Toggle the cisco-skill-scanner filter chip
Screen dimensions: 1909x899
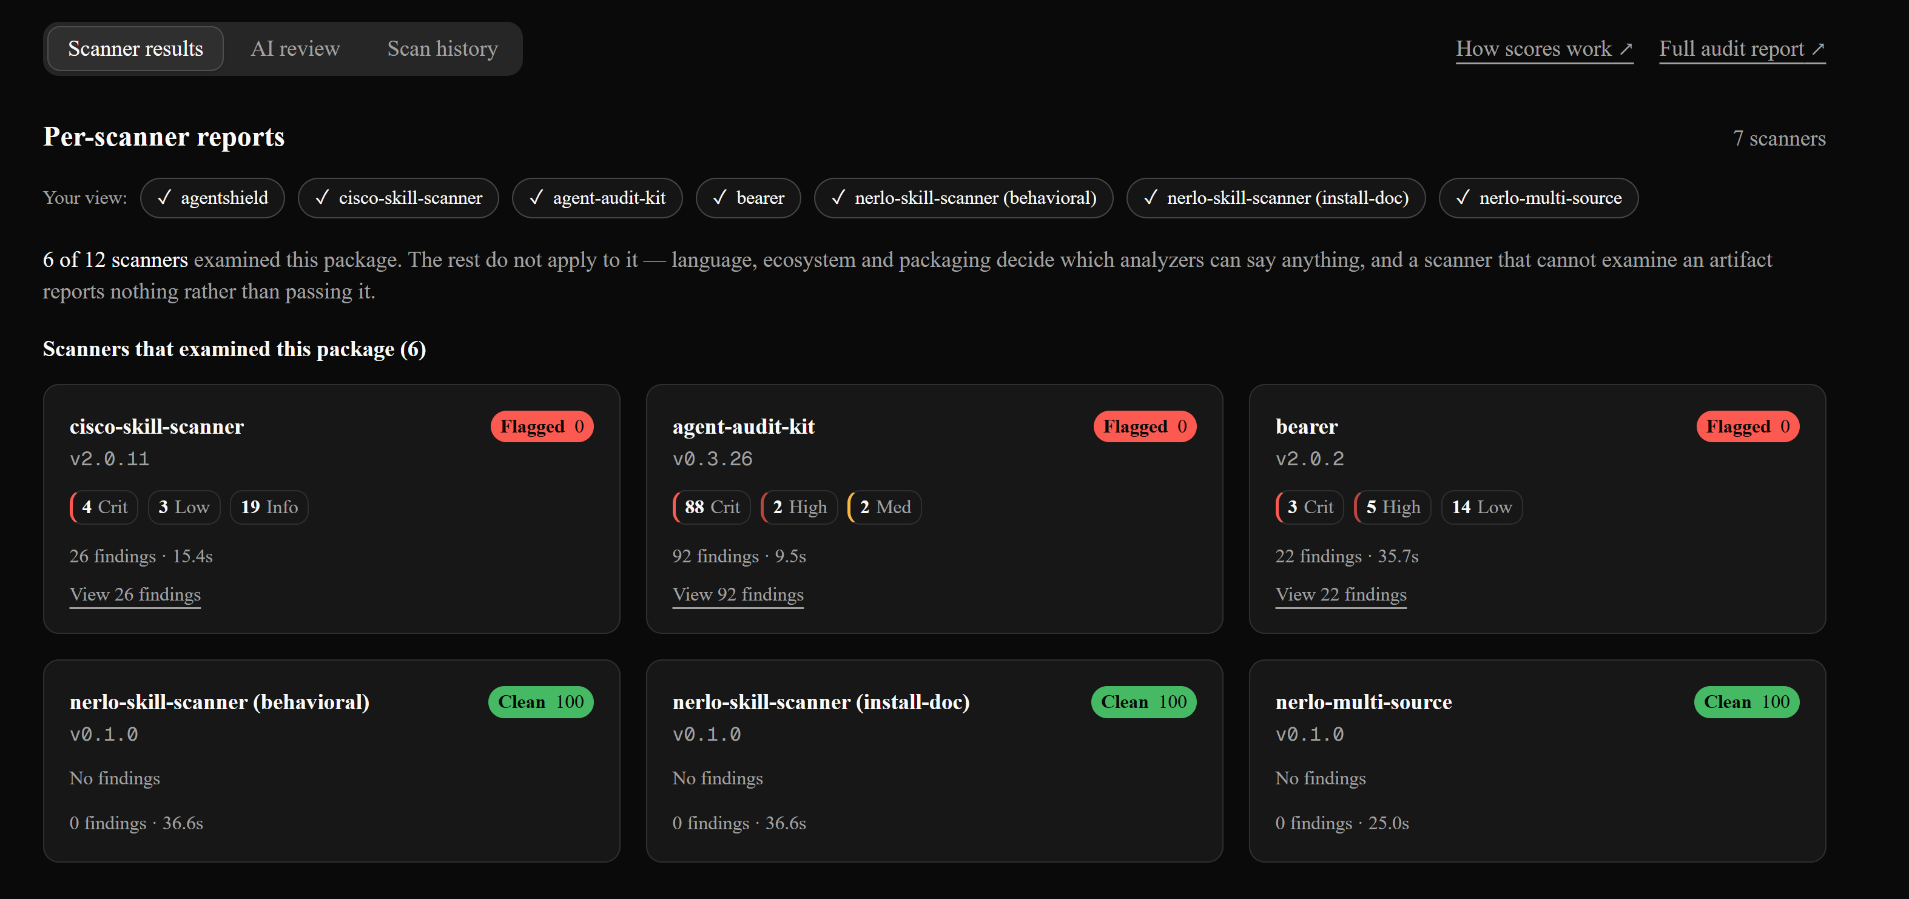tap(398, 198)
